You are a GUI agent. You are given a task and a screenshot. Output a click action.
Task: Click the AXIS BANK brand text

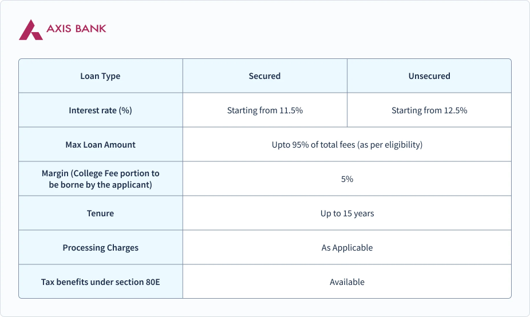pos(76,29)
